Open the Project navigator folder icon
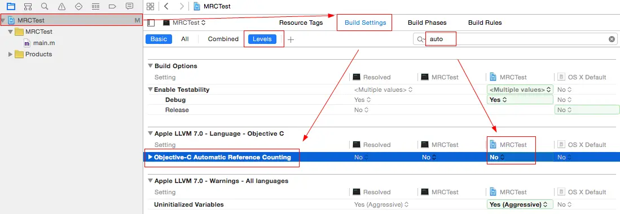 pyautogui.click(x=11, y=6)
